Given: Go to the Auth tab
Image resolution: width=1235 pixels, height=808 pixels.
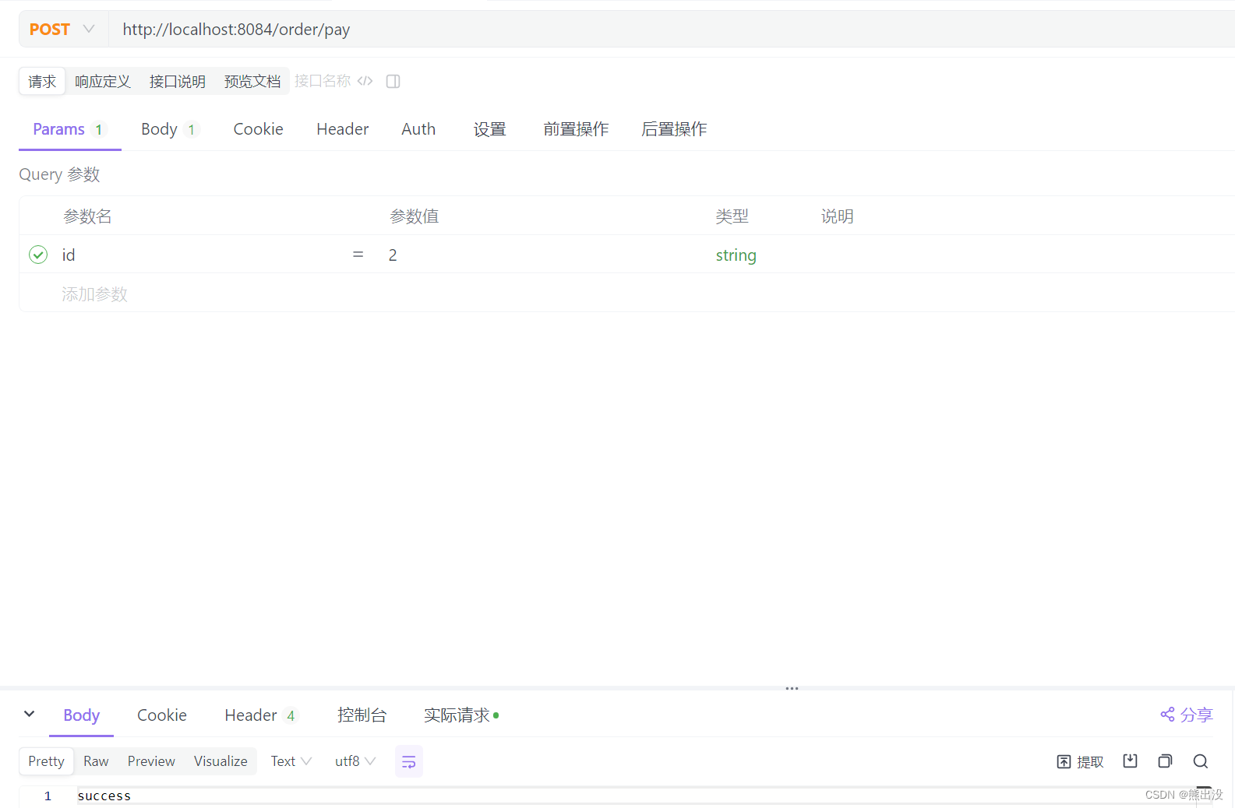Looking at the screenshot, I should click(x=418, y=129).
